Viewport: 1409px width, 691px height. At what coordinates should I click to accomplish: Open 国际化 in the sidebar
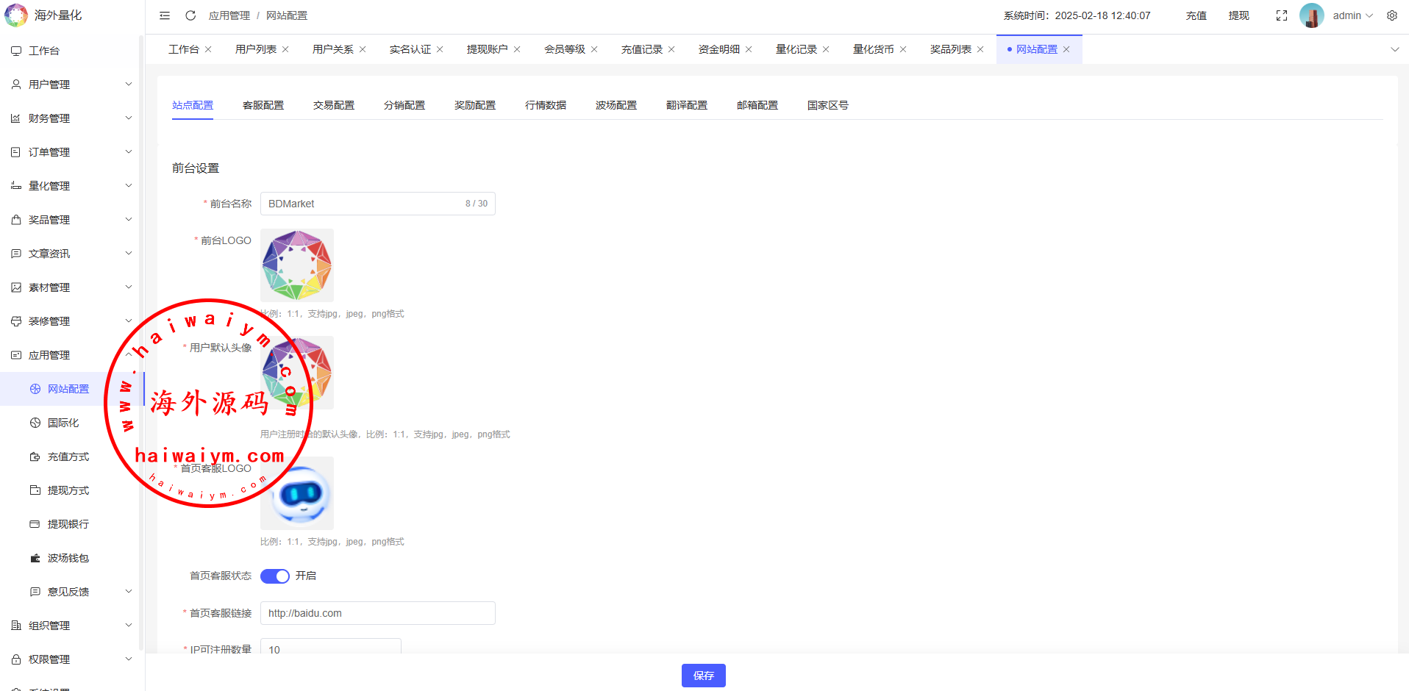point(63,423)
